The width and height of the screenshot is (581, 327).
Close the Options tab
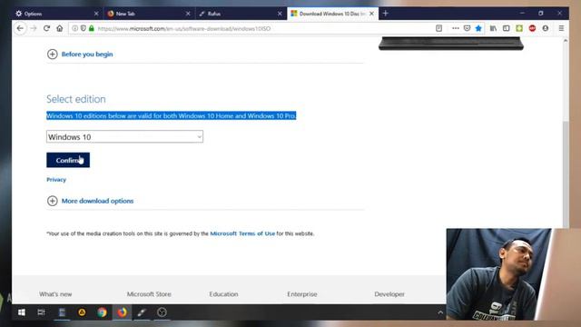point(96,14)
